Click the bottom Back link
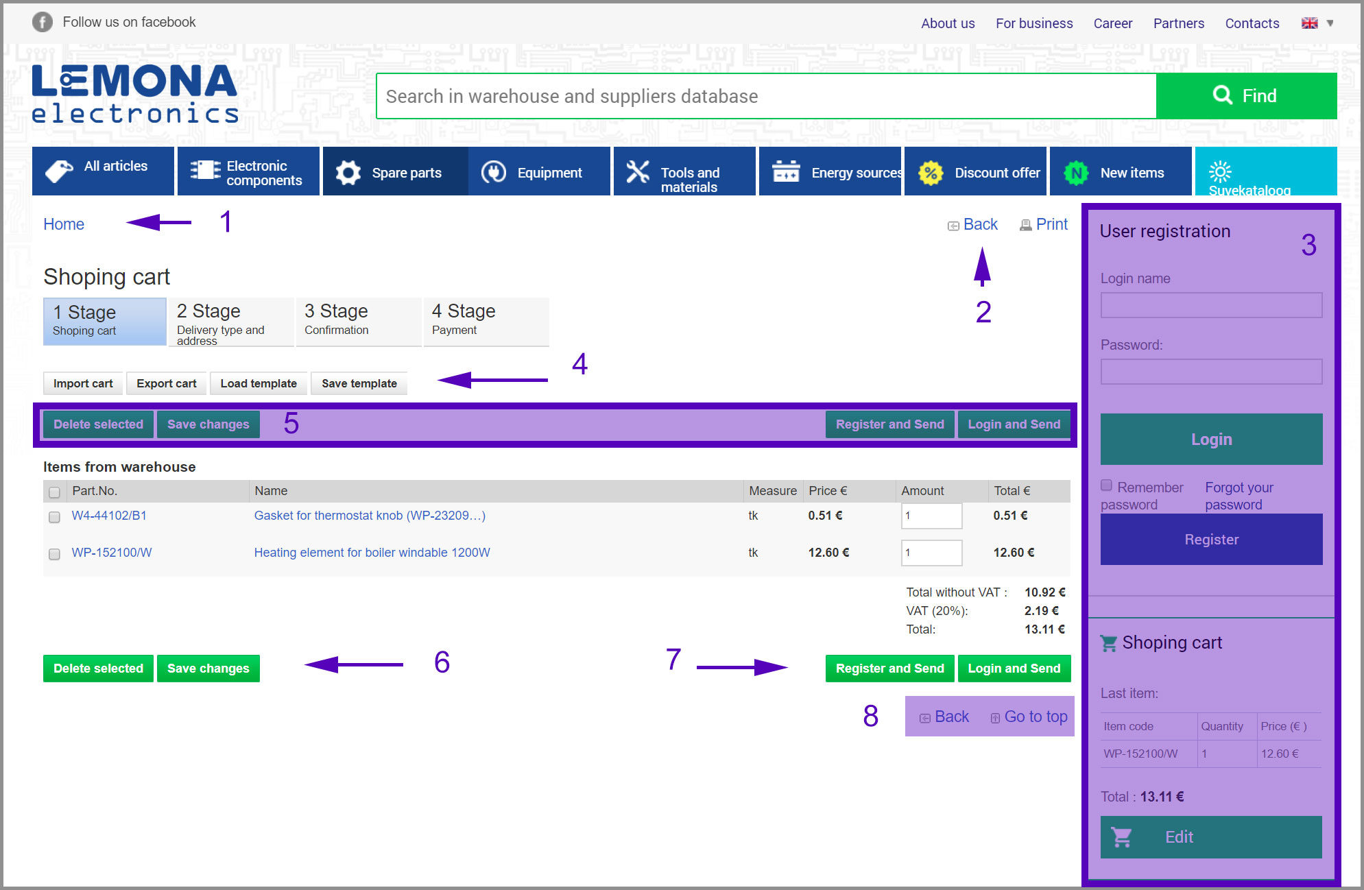Viewport: 1364px width, 890px height. pos(944,717)
